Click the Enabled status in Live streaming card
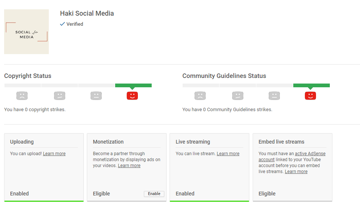 pyautogui.click(x=185, y=194)
